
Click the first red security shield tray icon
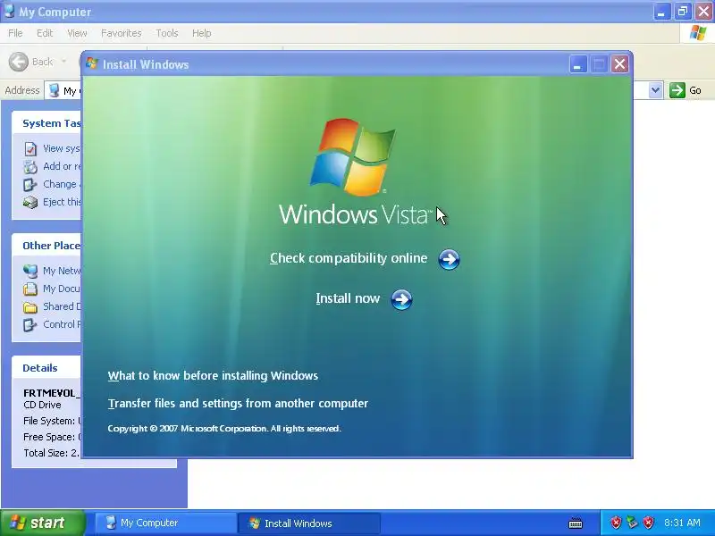pos(616,523)
